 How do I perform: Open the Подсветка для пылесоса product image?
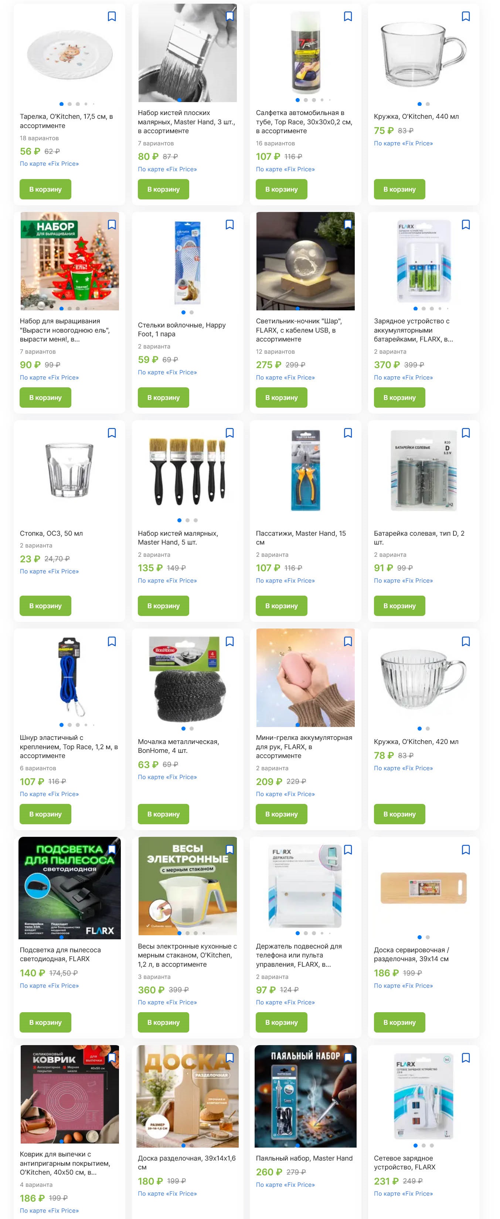(x=69, y=888)
